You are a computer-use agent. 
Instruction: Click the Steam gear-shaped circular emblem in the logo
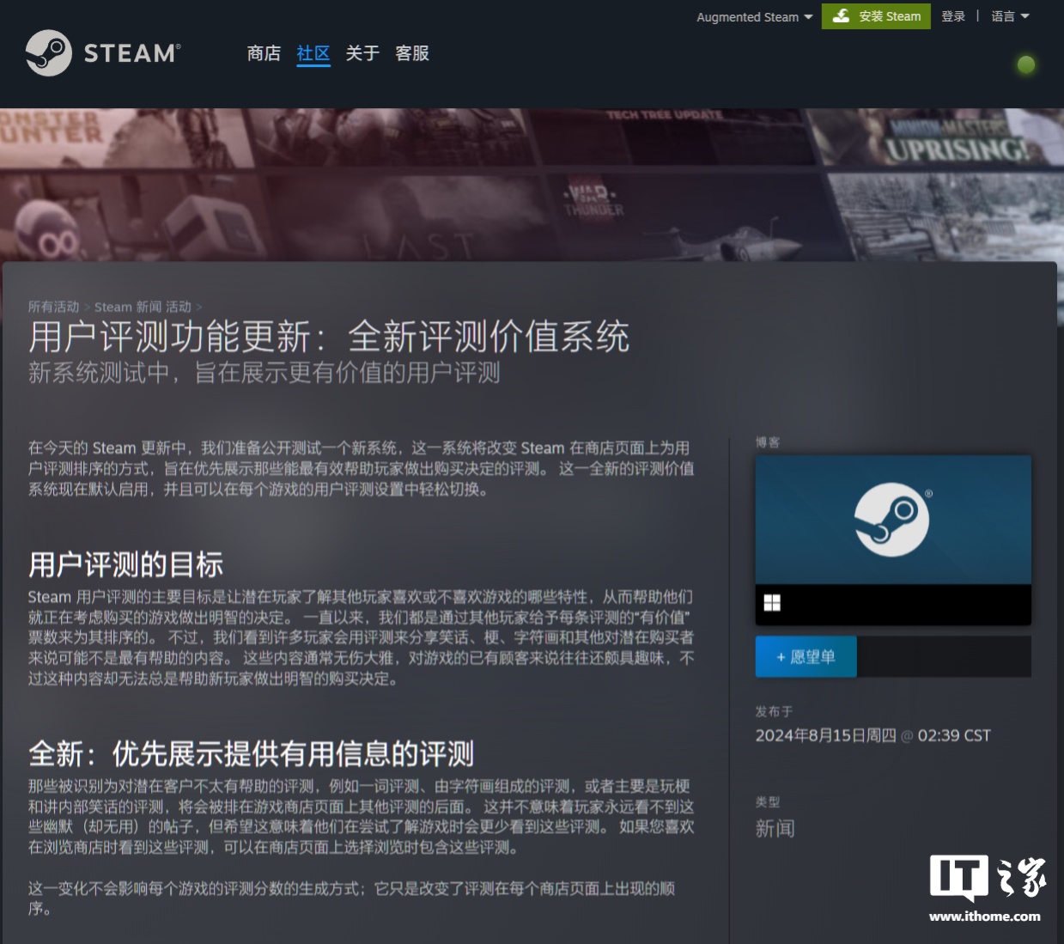[x=47, y=53]
